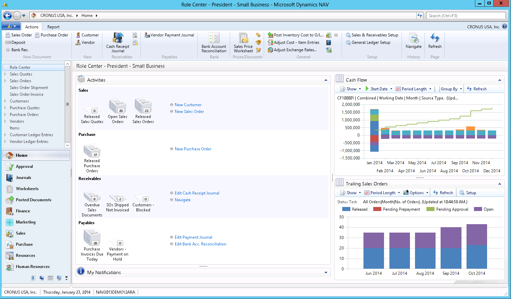This screenshot has height=299, width=511.
Task: Open the Journals navigation section
Action: pyautogui.click(x=36, y=178)
